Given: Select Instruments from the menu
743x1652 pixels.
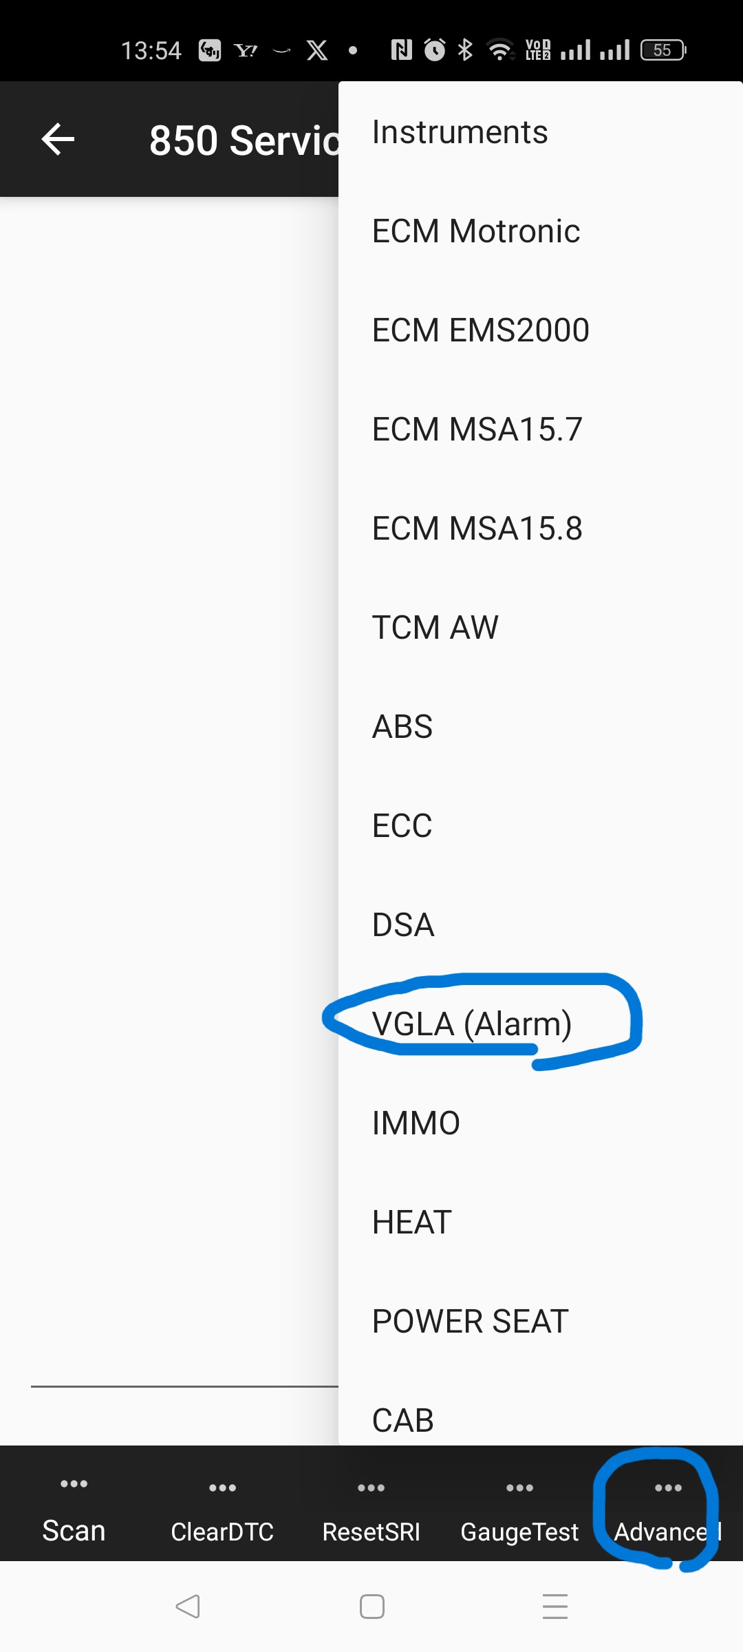Looking at the screenshot, I should pyautogui.click(x=460, y=132).
